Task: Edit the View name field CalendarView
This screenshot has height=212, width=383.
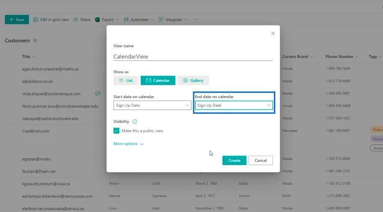Action: coord(193,56)
